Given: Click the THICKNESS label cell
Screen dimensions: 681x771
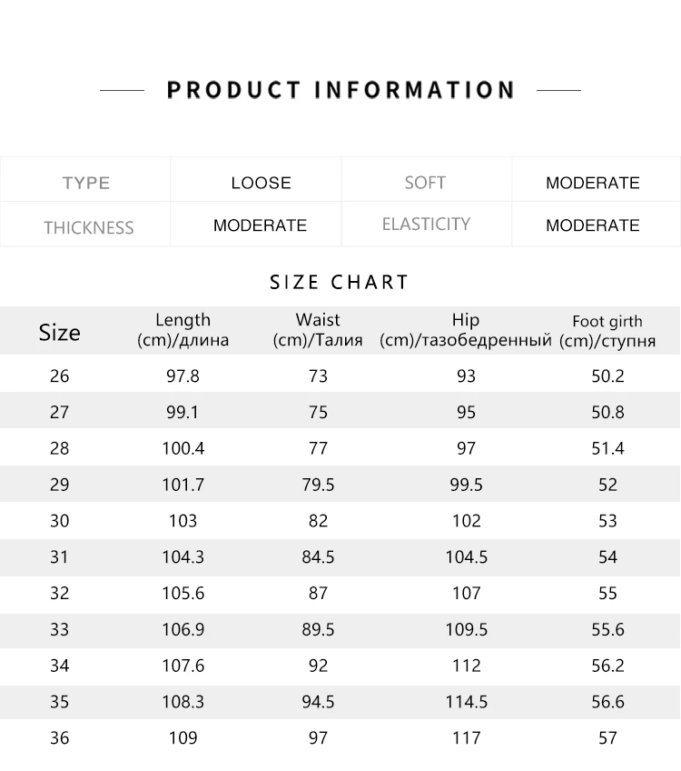Looking at the screenshot, I should [85, 225].
